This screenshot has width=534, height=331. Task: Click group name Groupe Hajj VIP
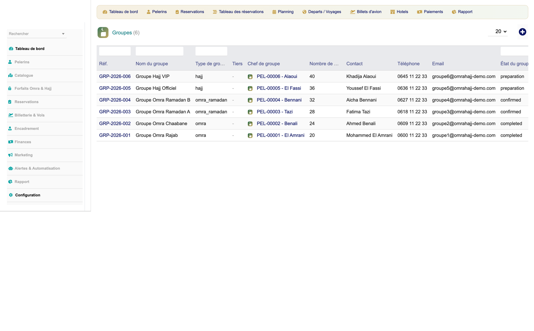click(x=153, y=76)
